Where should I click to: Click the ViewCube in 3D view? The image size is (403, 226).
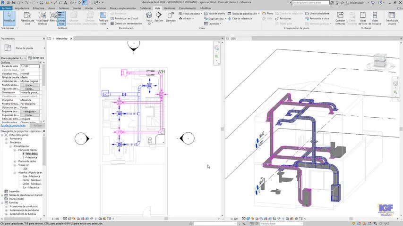tap(379, 61)
